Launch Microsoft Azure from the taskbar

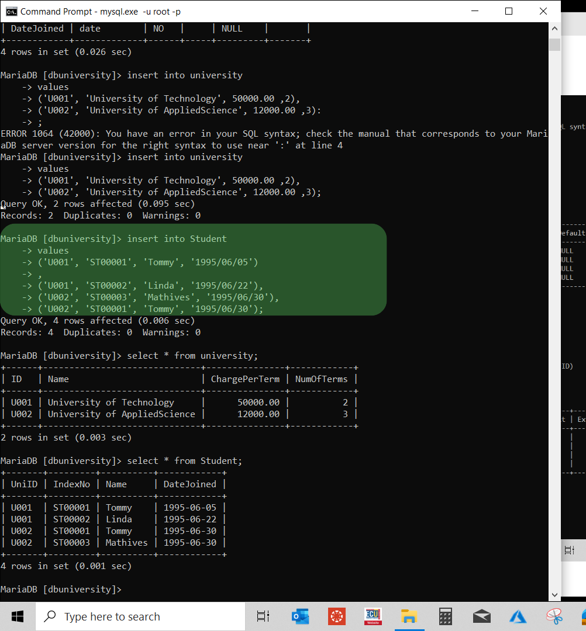(x=518, y=616)
